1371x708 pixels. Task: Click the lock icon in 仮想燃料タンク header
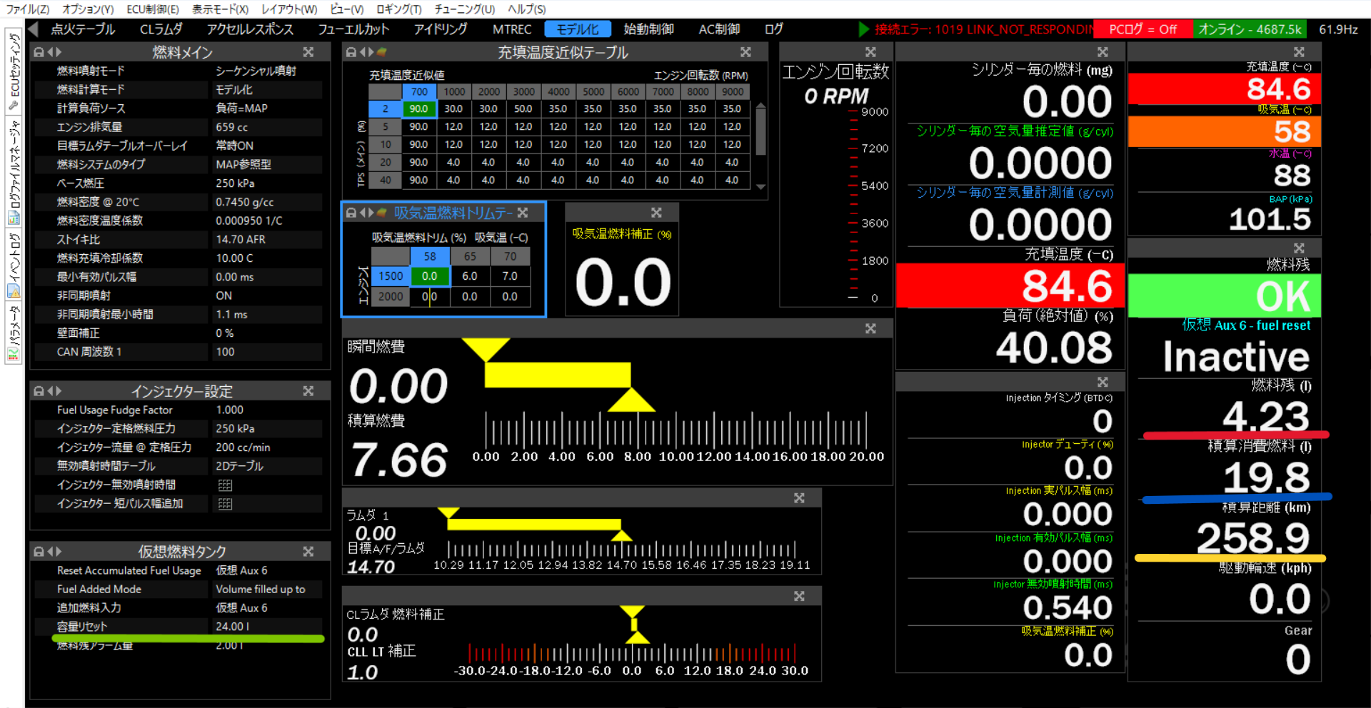(x=39, y=552)
